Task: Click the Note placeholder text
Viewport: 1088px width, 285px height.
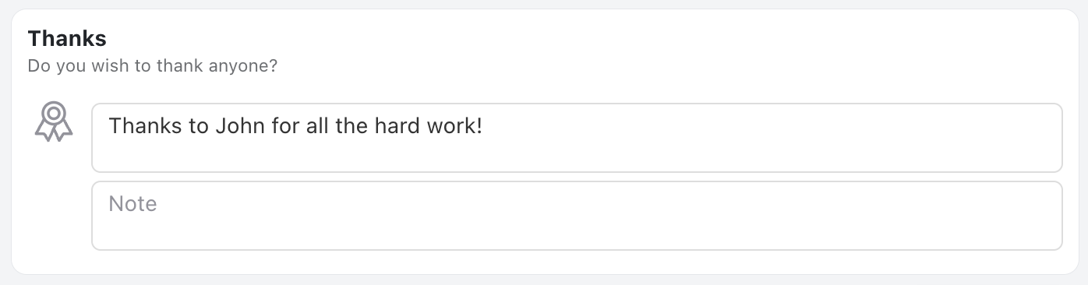Action: point(132,204)
